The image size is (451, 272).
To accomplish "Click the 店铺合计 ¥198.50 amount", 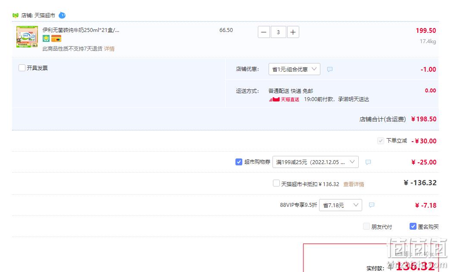I will click(424, 119).
